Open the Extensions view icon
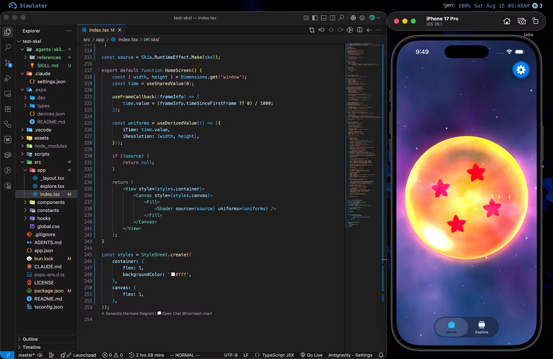This screenshot has width=553, height=359. tap(8, 109)
